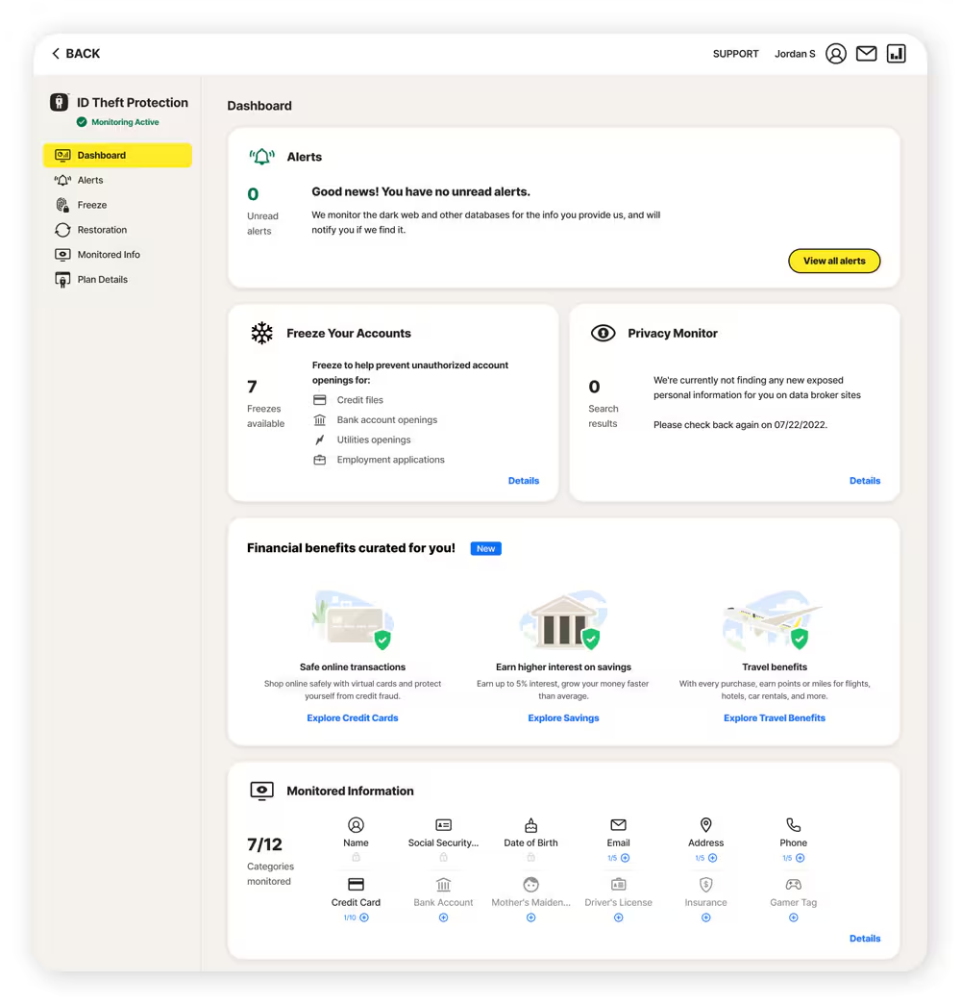Open Alerts in the sidebar
The width and height of the screenshot is (961, 1005).
(x=117, y=180)
